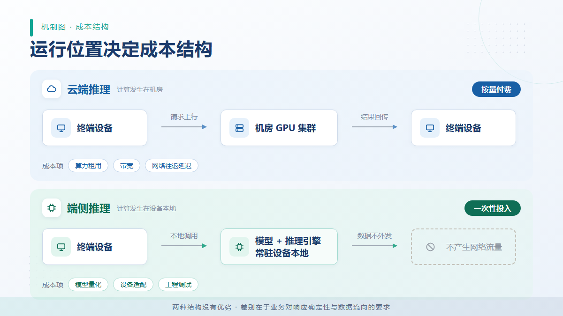
Task: Click the 一次性投入 badge
Action: tap(493, 208)
